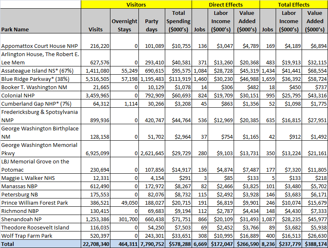Select the yellow Total Effects header
The image size is (328, 248).
(x=293, y=4)
